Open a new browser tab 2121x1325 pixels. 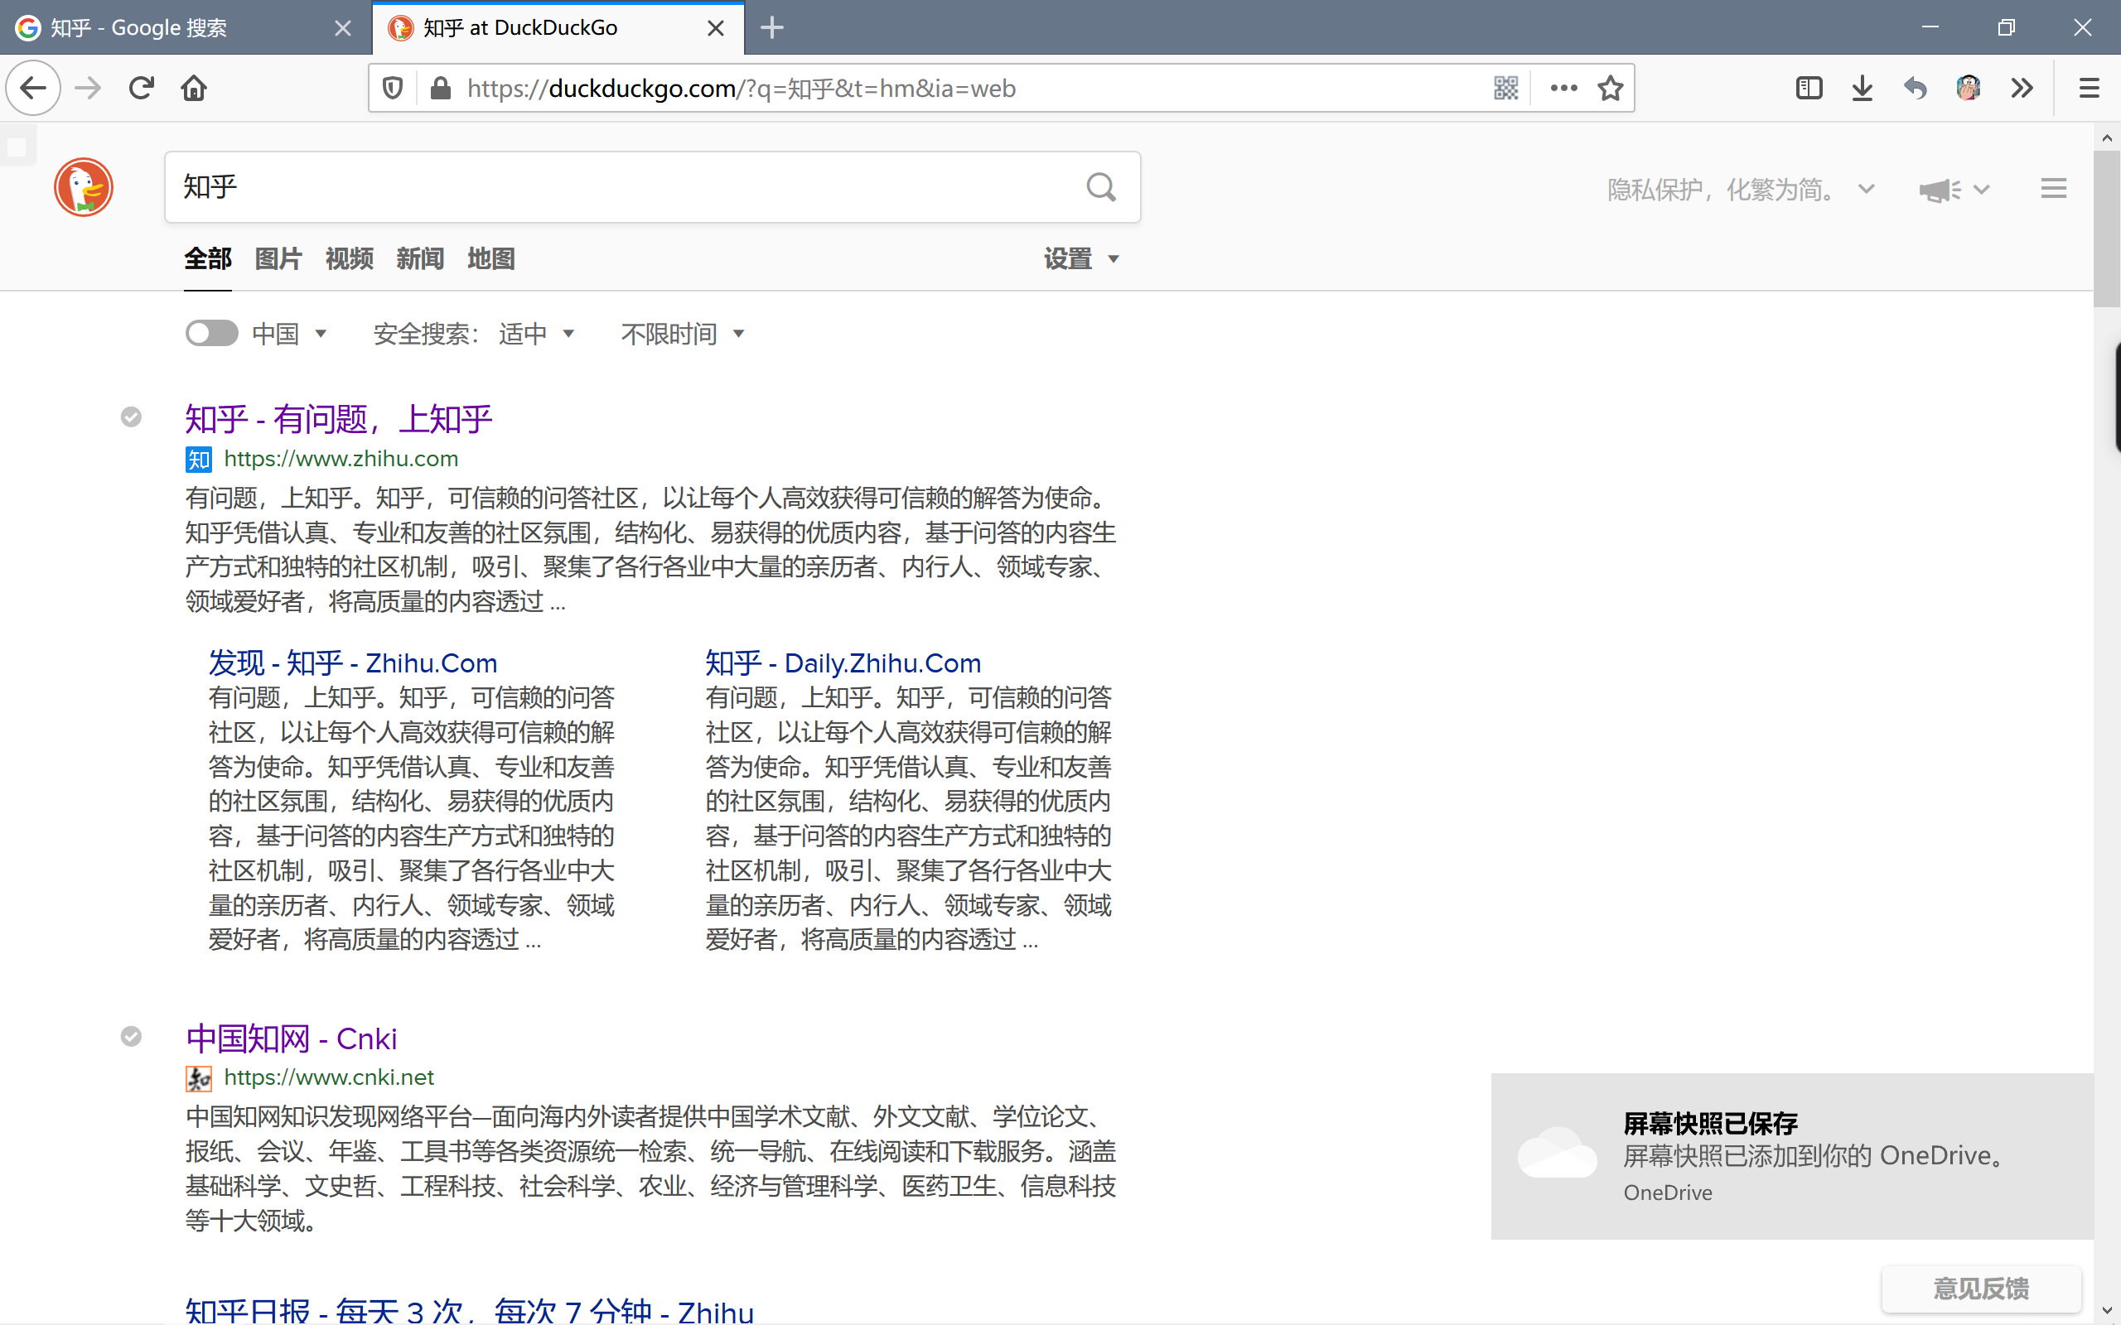[x=771, y=28]
